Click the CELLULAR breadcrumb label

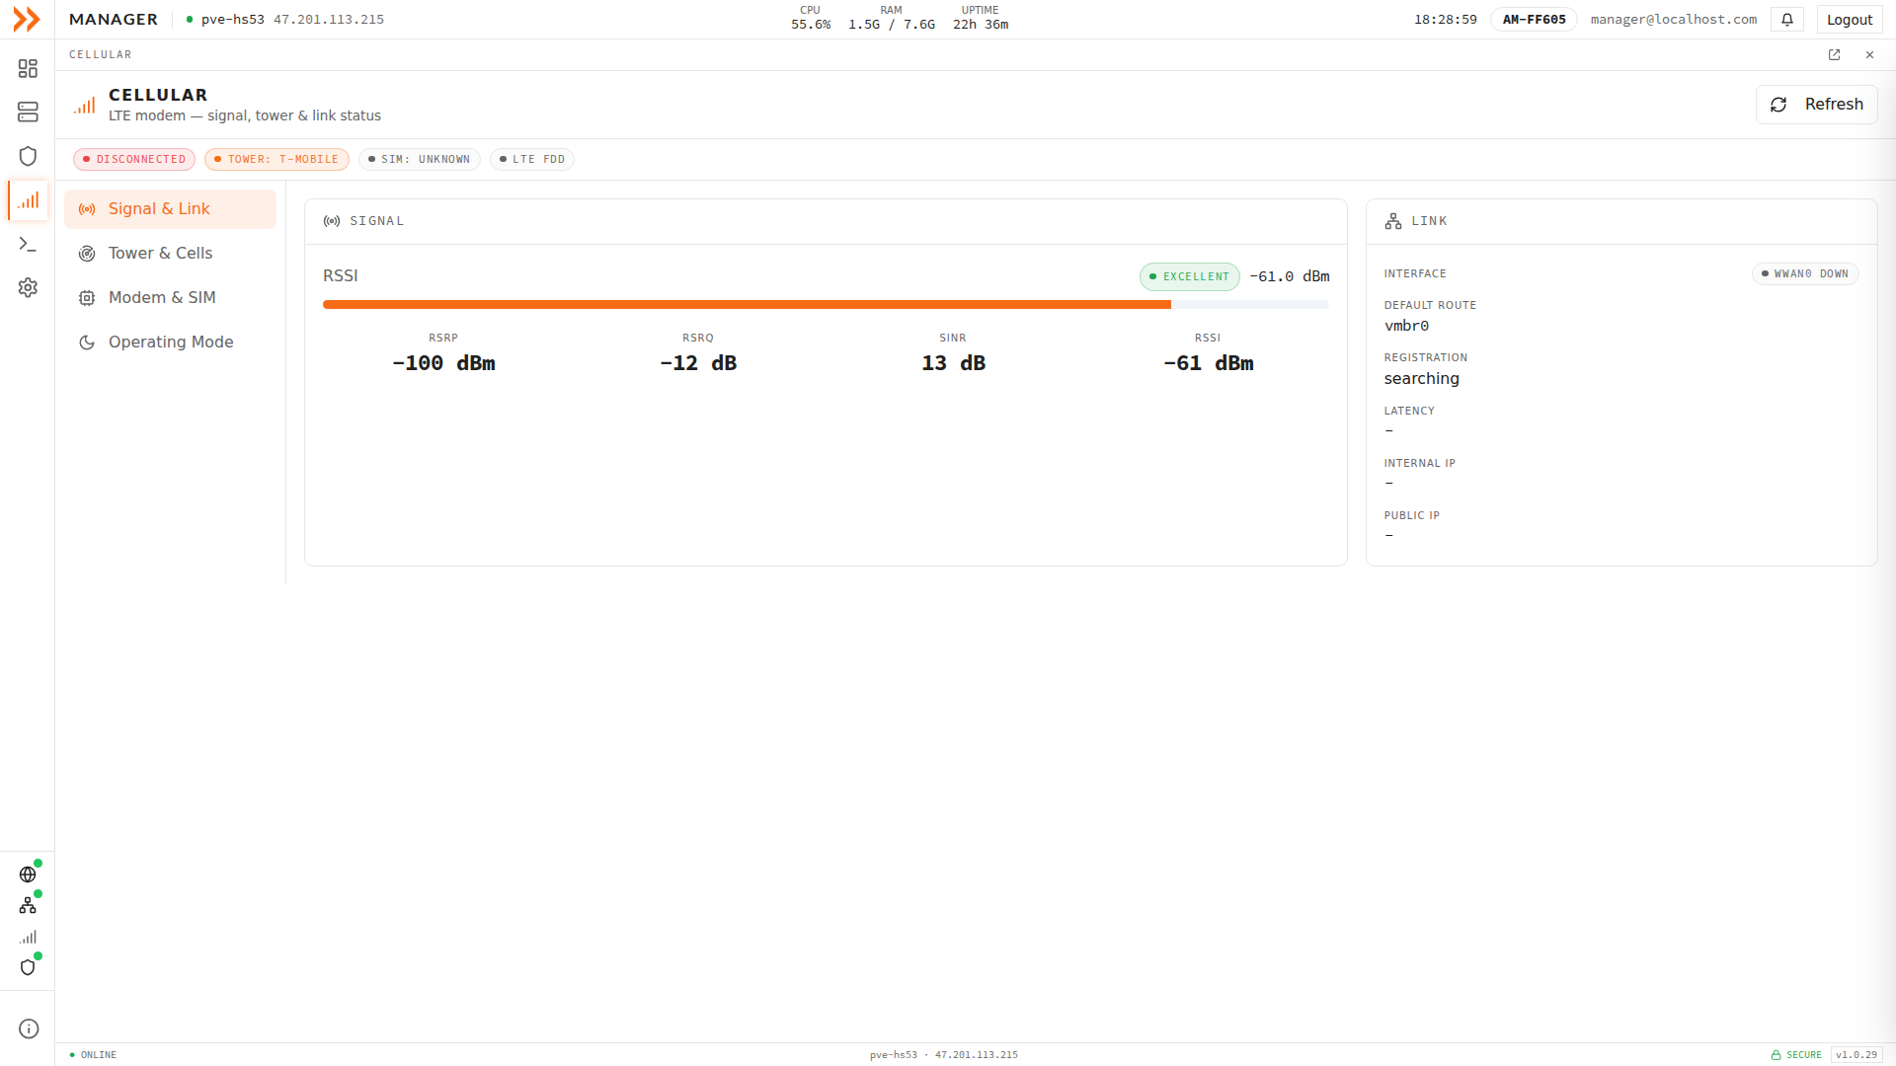(x=100, y=55)
